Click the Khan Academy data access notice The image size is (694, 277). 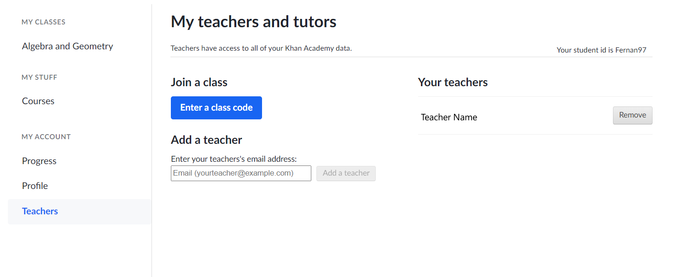261,48
